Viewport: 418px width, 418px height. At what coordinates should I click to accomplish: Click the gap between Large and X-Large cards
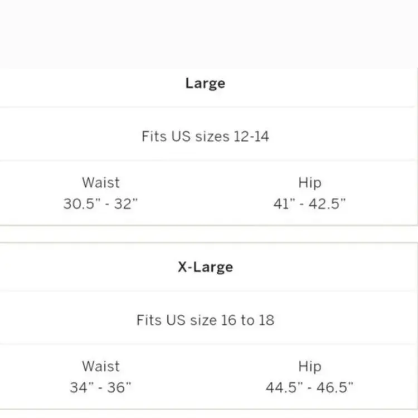[x=209, y=234]
